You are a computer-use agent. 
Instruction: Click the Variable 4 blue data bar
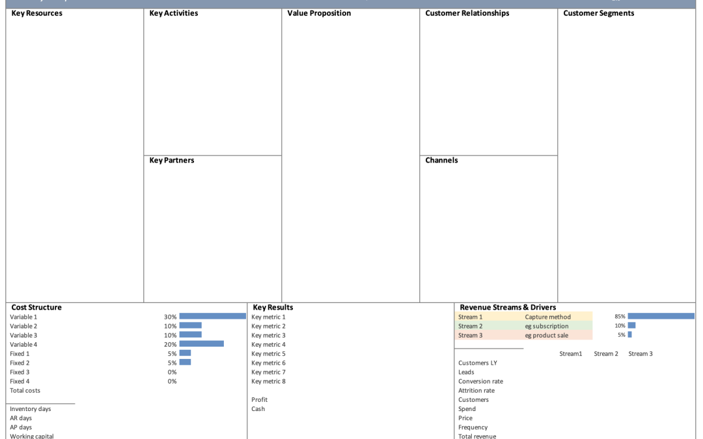click(201, 344)
